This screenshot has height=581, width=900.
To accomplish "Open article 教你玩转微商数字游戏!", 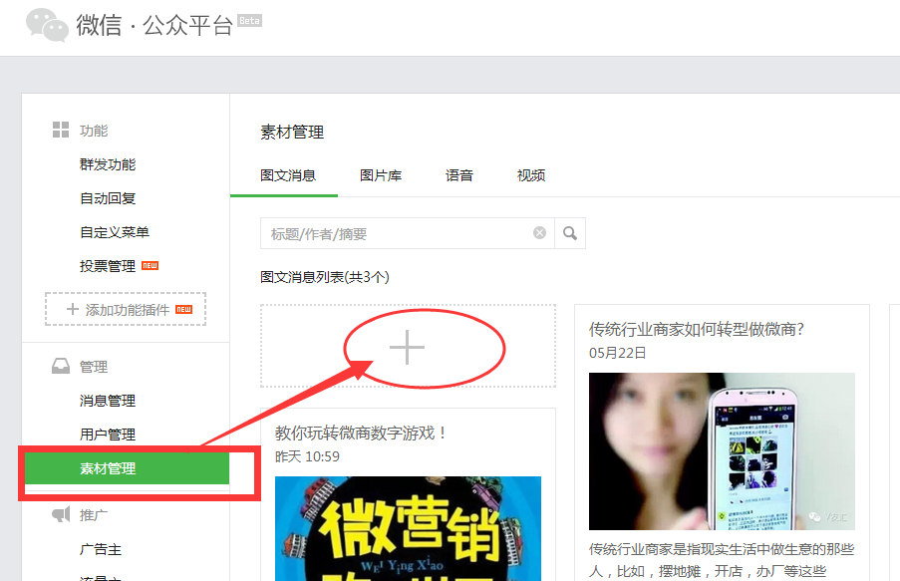I will (361, 433).
